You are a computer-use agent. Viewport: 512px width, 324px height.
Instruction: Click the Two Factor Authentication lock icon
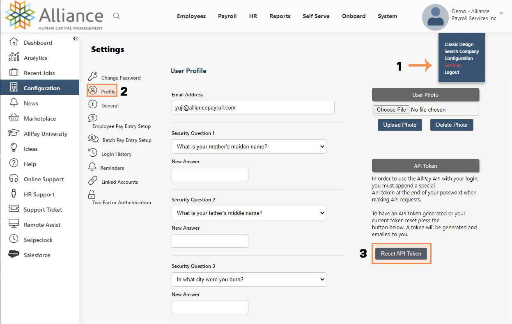[x=92, y=194]
